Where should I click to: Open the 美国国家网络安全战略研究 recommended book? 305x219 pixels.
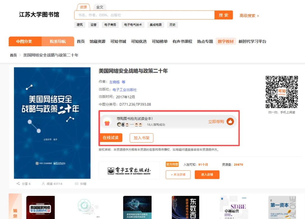[x=40, y=207]
